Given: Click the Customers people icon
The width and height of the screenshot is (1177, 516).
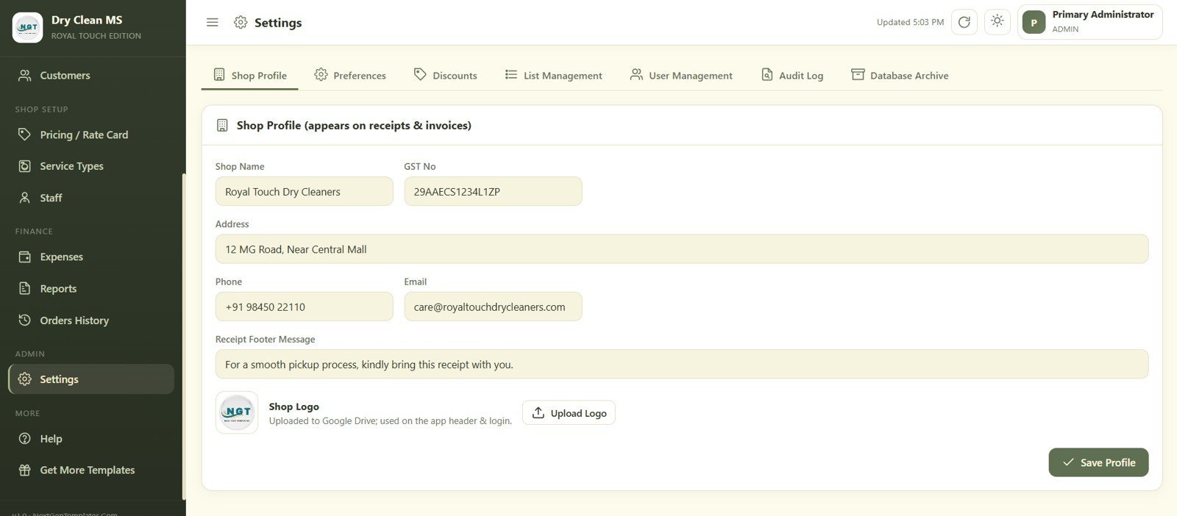Looking at the screenshot, I should coord(25,75).
